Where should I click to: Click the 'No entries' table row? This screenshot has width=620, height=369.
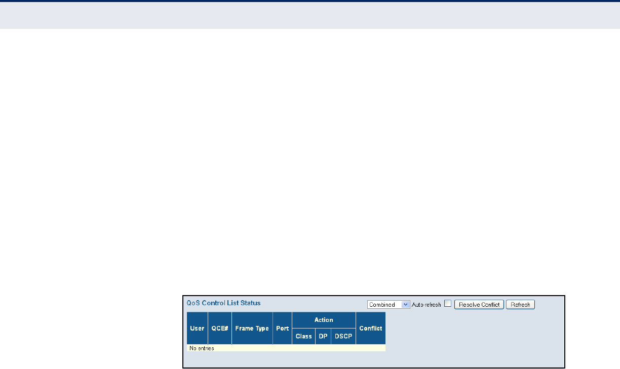click(286, 348)
